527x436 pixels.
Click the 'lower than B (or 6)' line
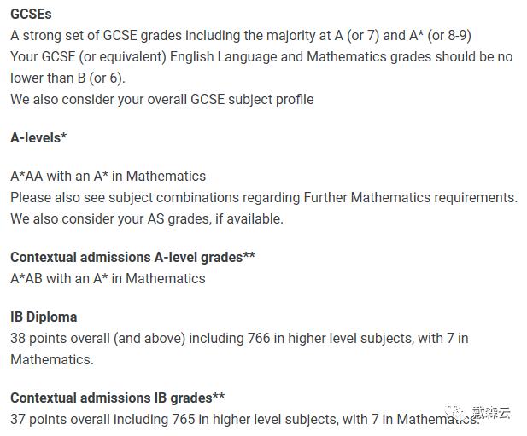[67, 78]
